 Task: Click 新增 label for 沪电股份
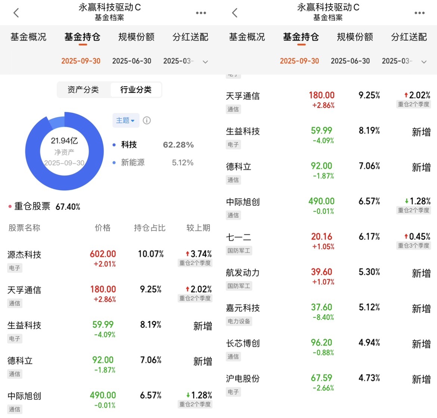coord(421,380)
